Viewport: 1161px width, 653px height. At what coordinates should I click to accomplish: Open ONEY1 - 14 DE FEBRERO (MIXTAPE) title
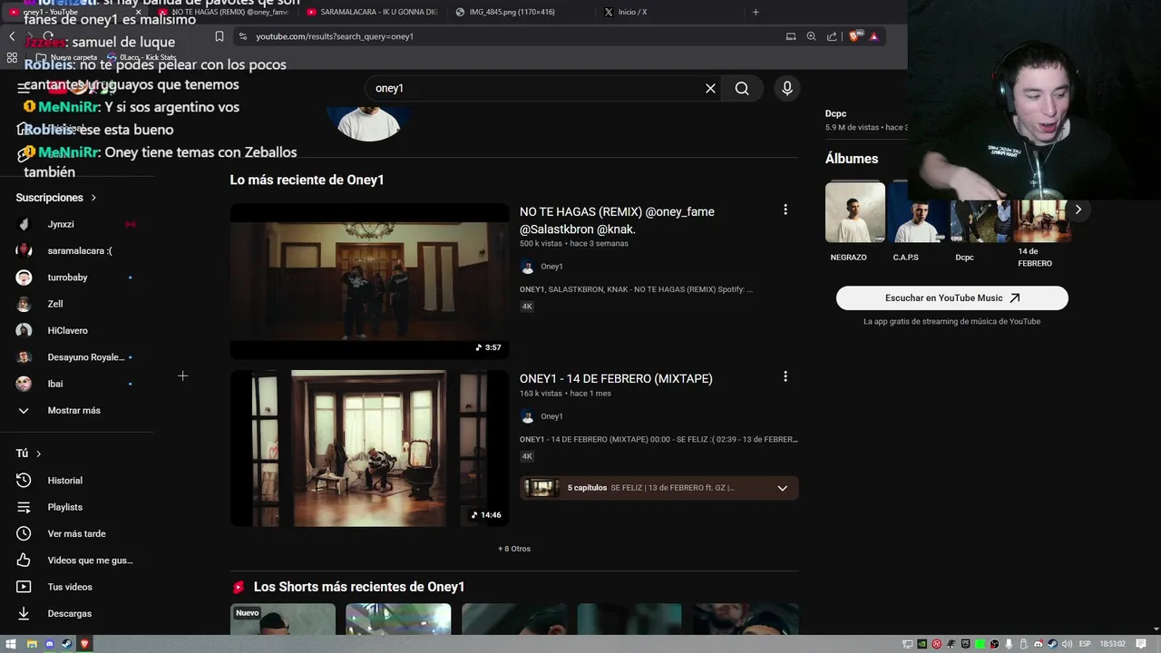616,378
